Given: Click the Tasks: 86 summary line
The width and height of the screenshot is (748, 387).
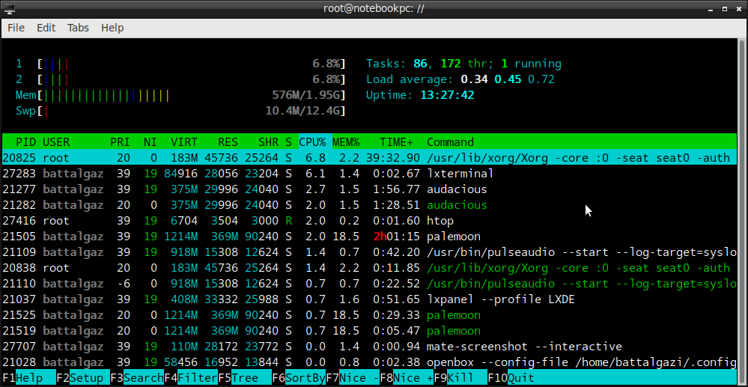Looking at the screenshot, I should [463, 64].
